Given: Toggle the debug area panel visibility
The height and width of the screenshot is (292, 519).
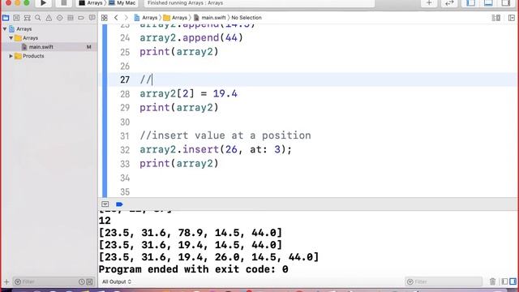Looking at the screenshot, I should (x=488, y=3).
